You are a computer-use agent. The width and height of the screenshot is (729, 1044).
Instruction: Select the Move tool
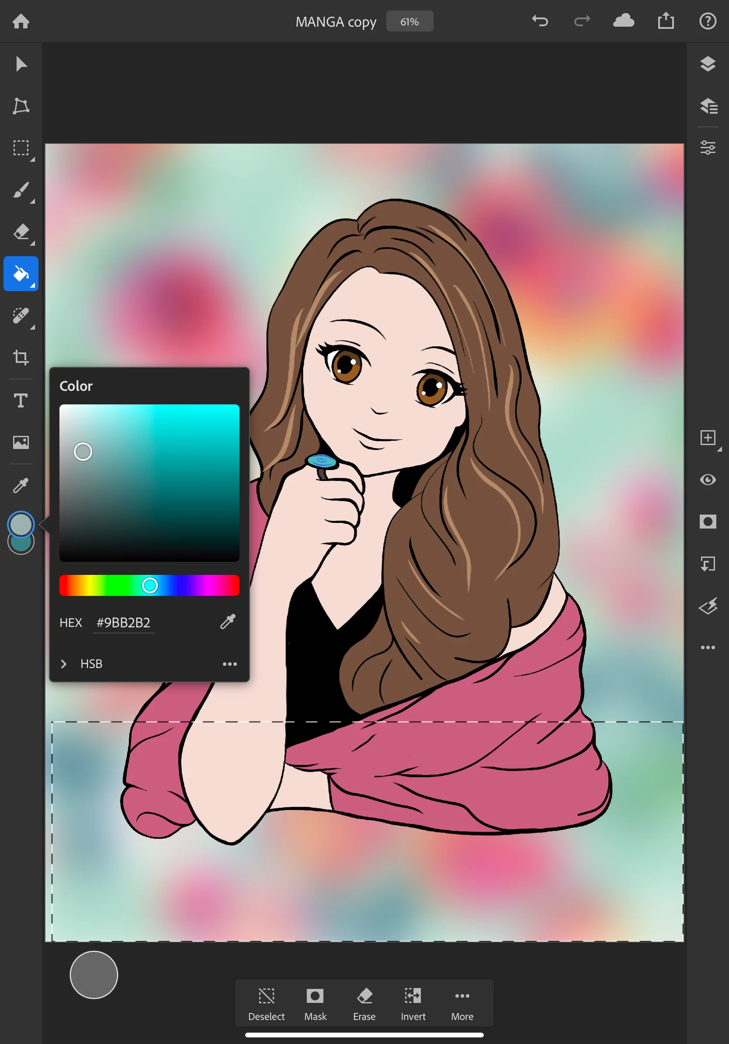tap(21, 64)
